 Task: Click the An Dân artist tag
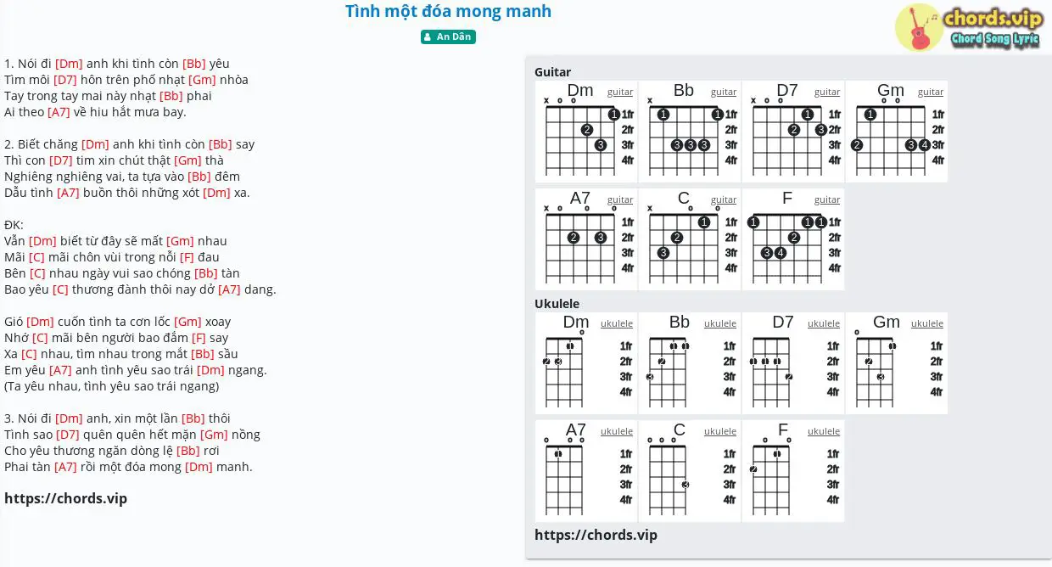click(x=448, y=36)
